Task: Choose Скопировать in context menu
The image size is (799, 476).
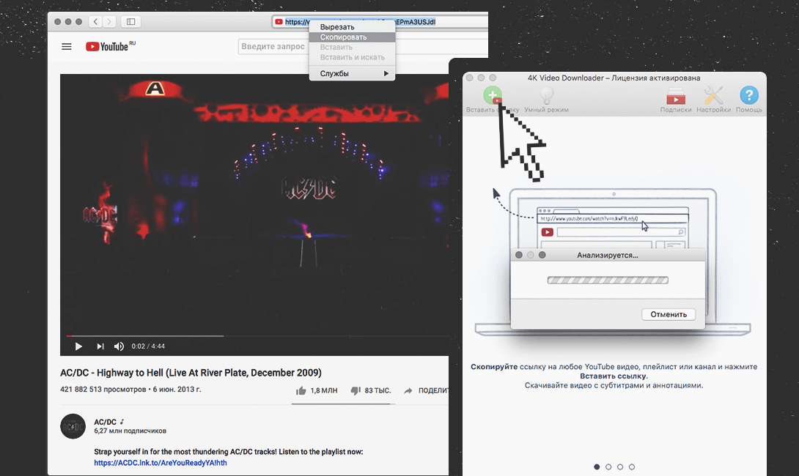Action: [352, 37]
